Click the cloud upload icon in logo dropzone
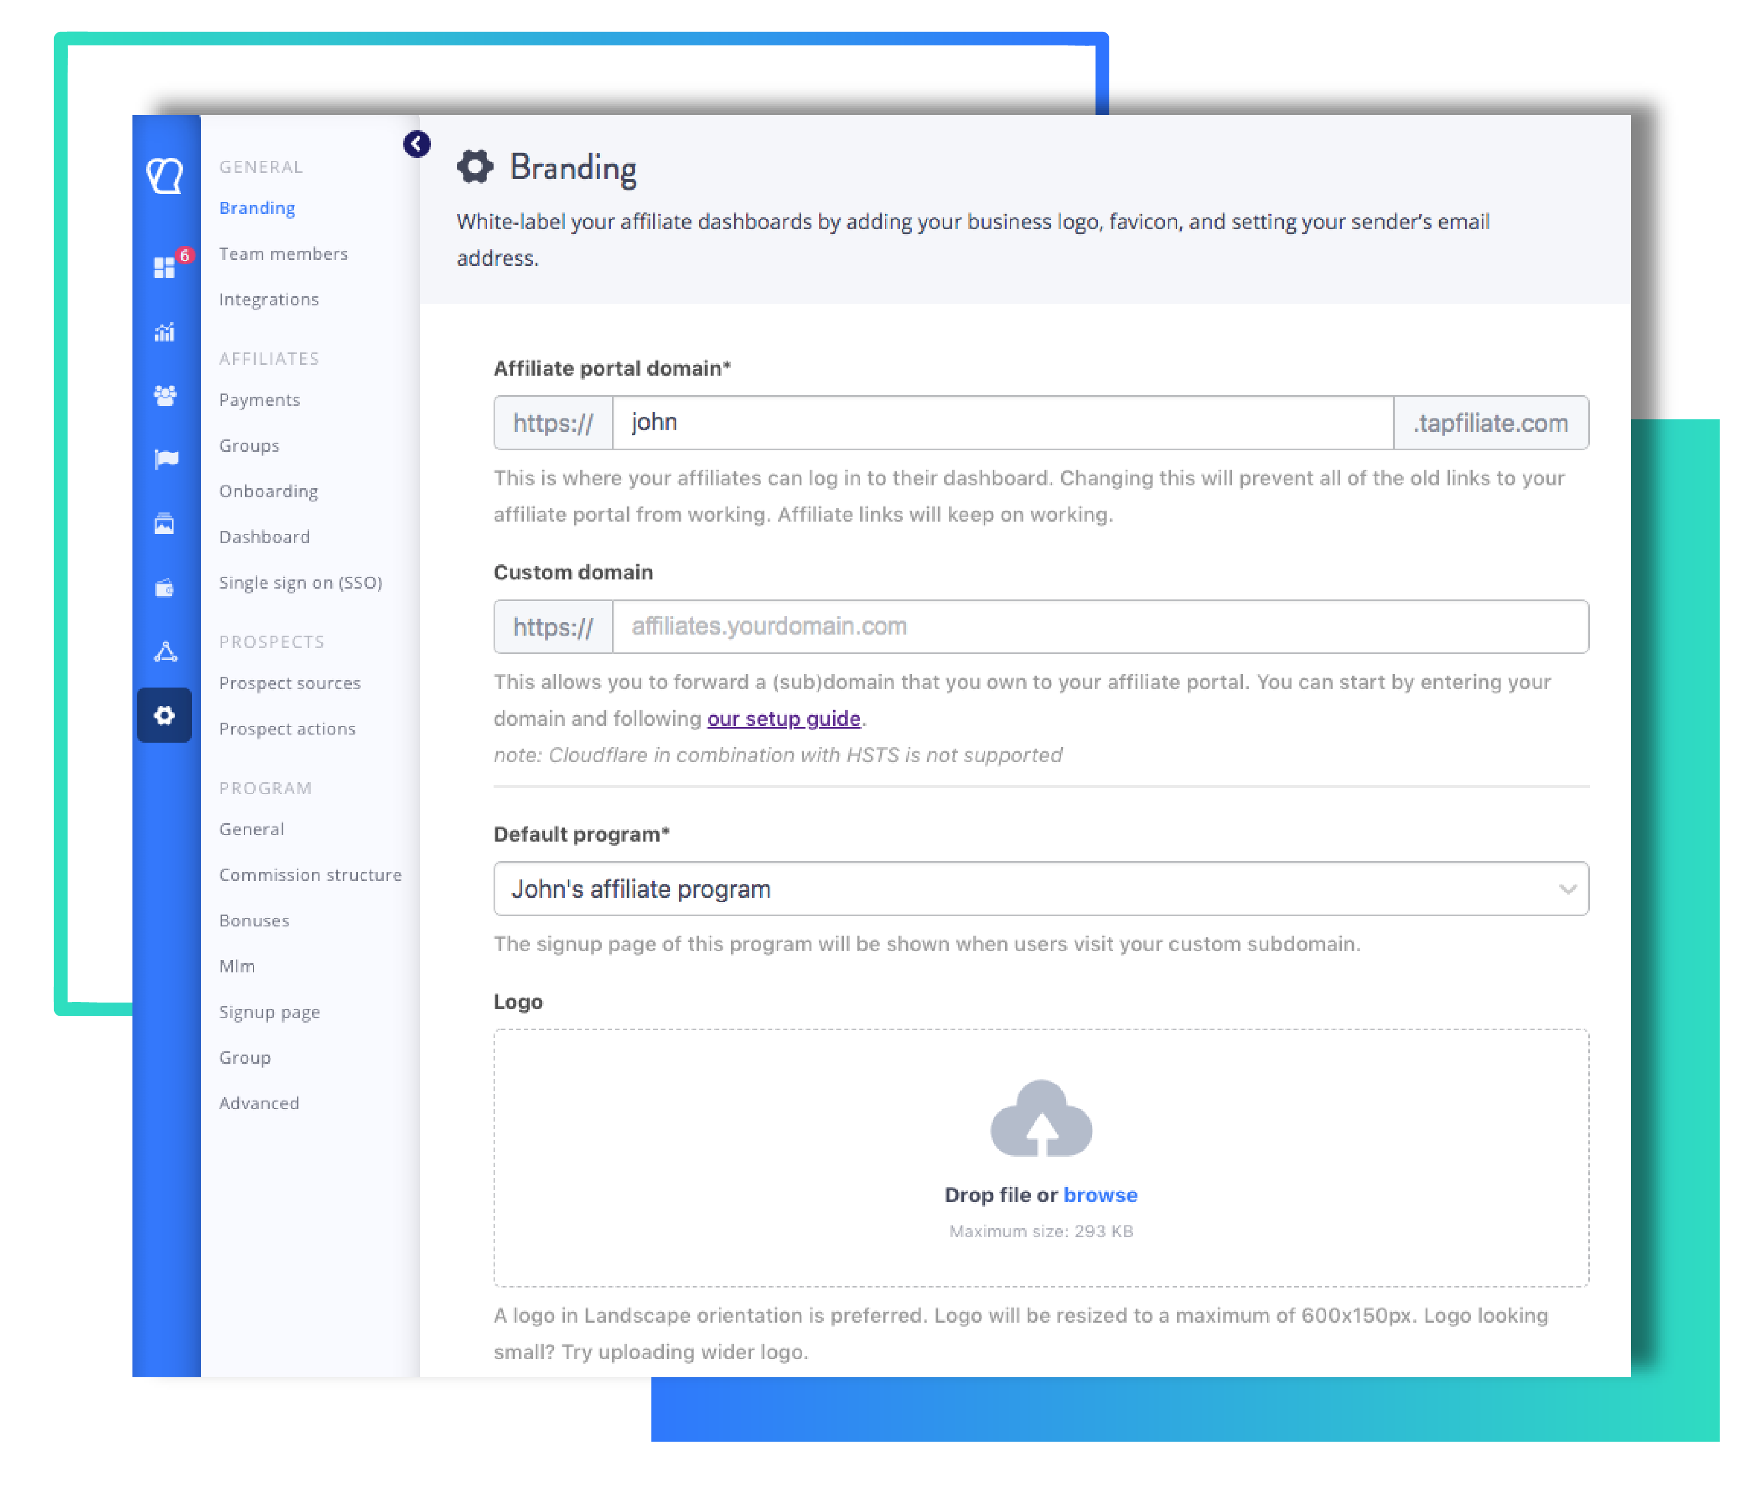This screenshot has height=1494, width=1764. coord(1041,1119)
